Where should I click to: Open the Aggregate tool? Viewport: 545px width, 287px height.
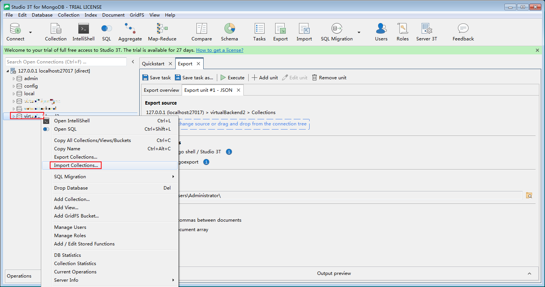130,32
